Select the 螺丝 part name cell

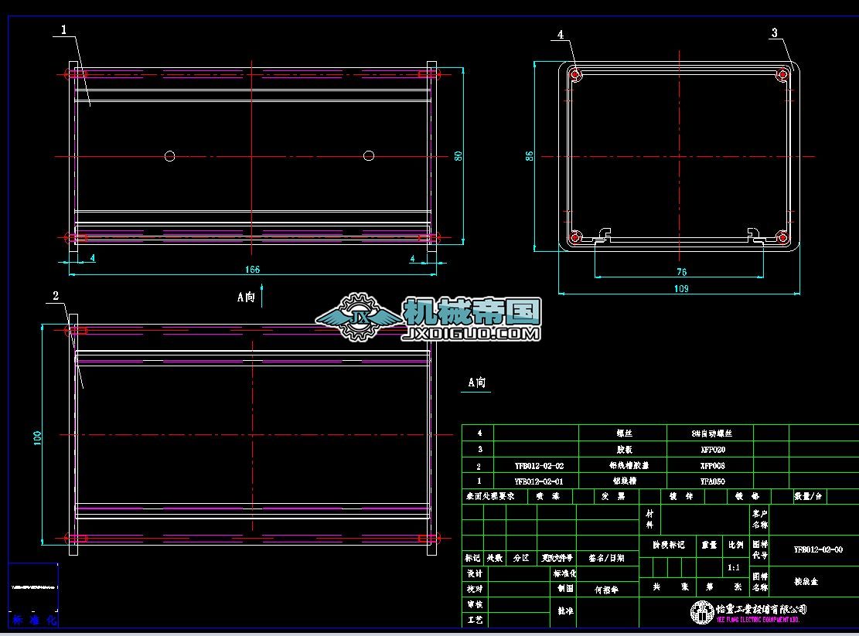tap(625, 433)
